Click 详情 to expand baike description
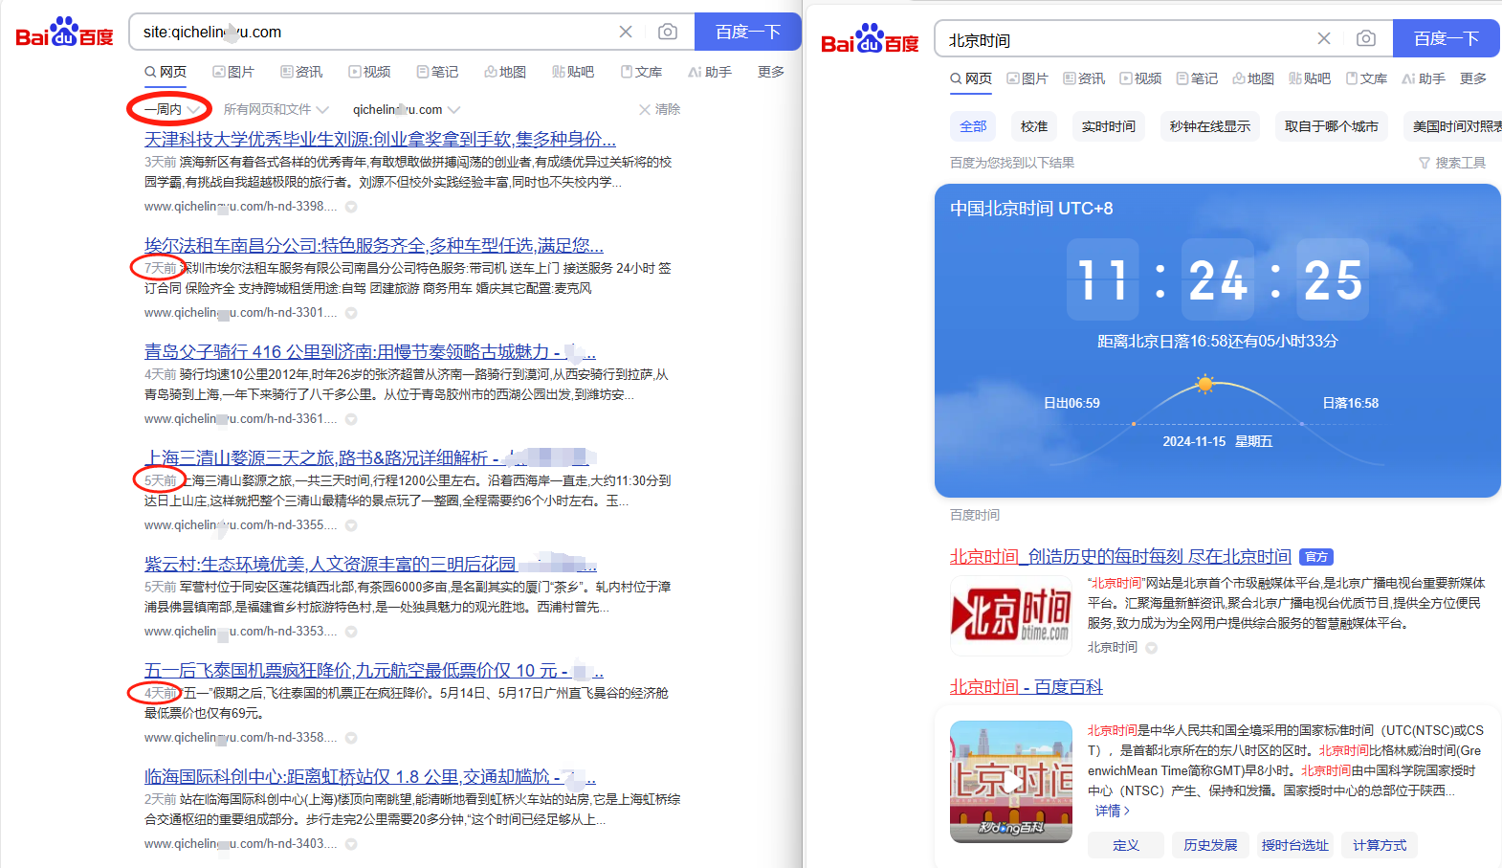Viewport: 1502px width, 868px height. click(x=1113, y=811)
